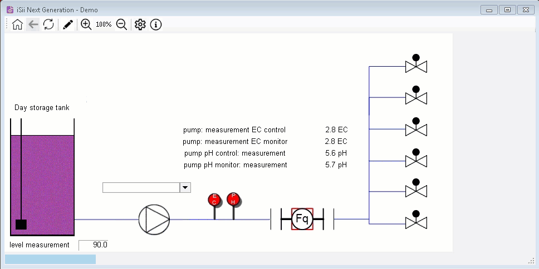Click the EC control value 2.8 EC
Screen dimensions: 539x269
(336, 130)
